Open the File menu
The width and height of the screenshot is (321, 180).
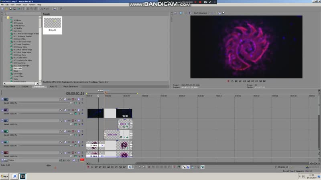click(2, 4)
